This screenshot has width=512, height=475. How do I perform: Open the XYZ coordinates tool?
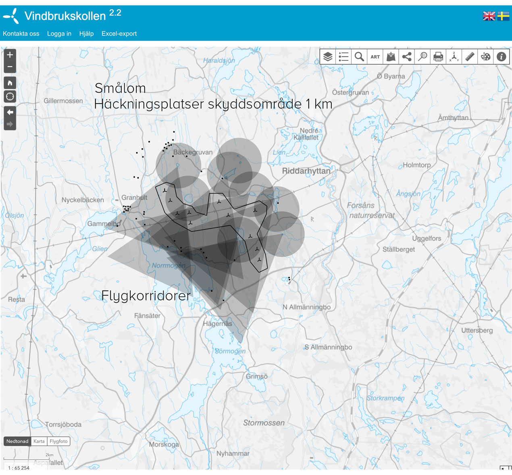[454, 57]
